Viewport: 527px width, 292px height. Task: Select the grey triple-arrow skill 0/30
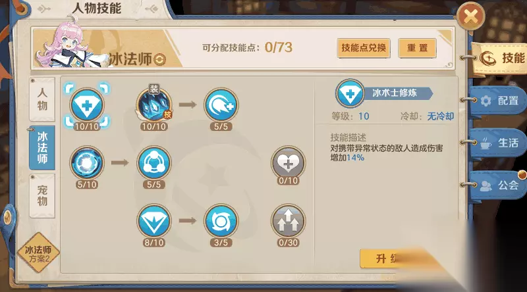[288, 221]
